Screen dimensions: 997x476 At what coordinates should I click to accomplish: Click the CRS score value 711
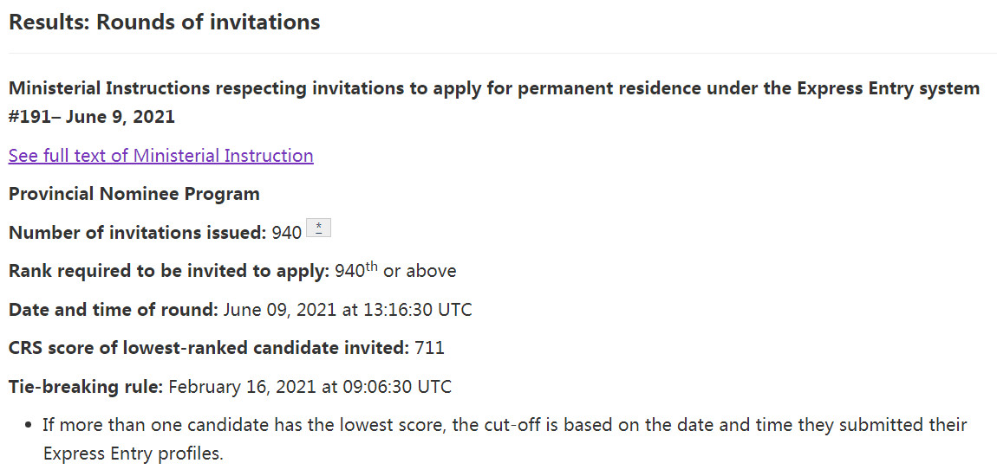(x=429, y=348)
